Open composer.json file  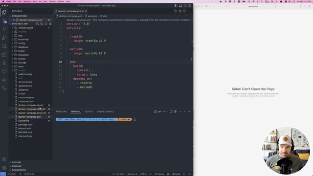click(26, 97)
